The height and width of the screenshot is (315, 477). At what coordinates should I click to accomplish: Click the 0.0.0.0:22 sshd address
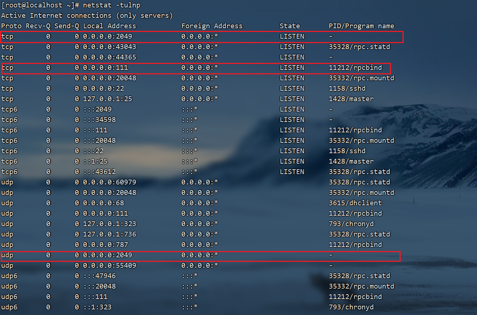tap(104, 89)
